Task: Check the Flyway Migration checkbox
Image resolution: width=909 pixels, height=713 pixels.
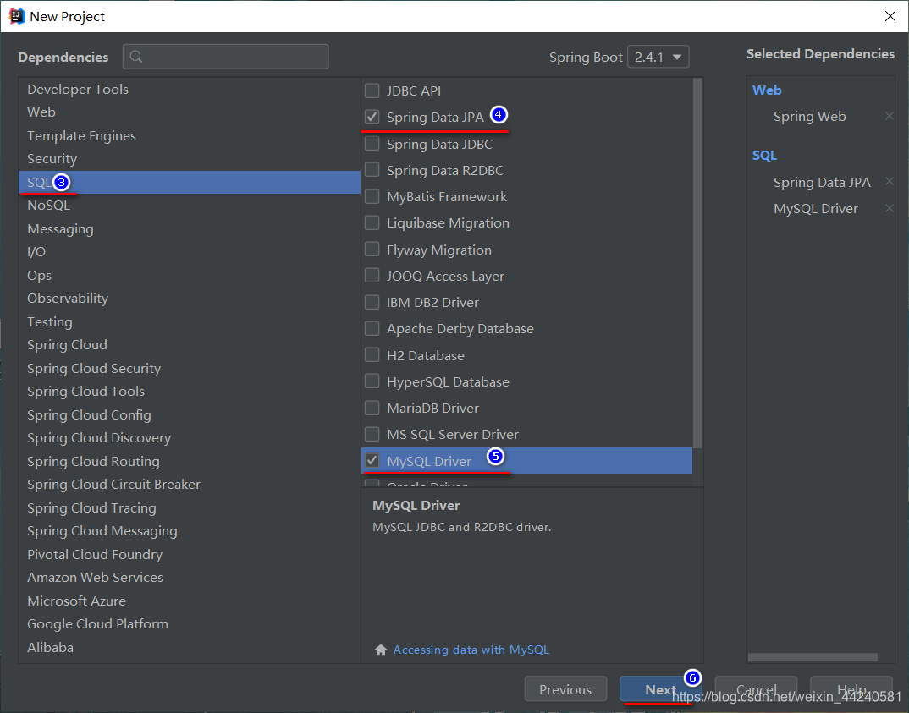Action: pos(372,249)
